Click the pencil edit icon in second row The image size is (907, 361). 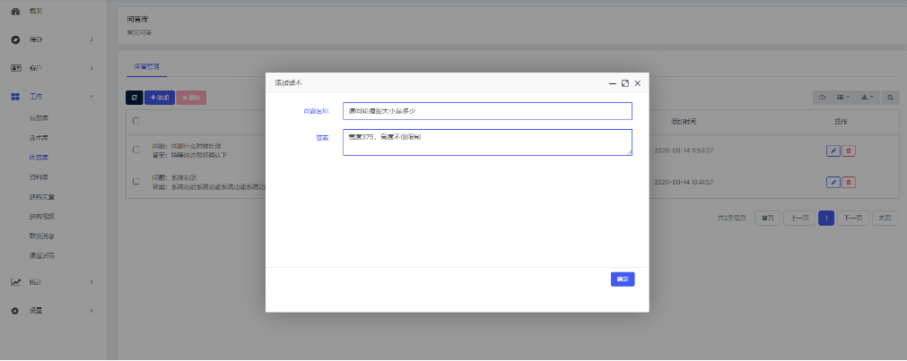833,182
